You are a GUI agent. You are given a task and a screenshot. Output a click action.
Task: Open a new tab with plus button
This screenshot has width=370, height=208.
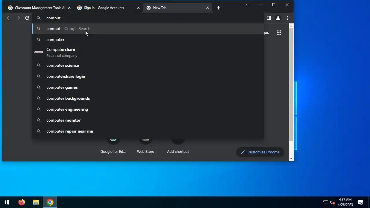pyautogui.click(x=219, y=8)
